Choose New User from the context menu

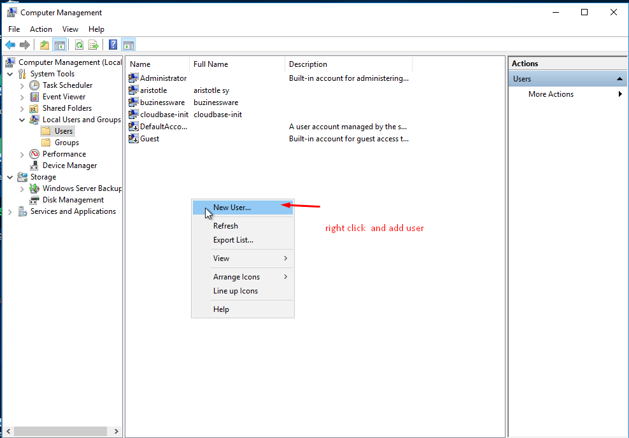click(x=232, y=207)
